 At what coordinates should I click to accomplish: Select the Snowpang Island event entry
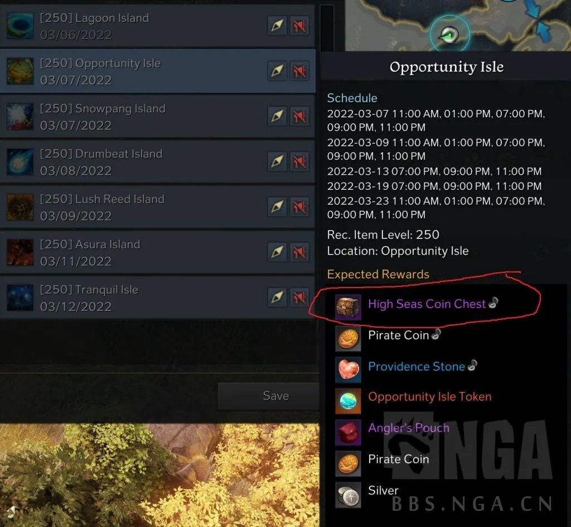pos(157,117)
